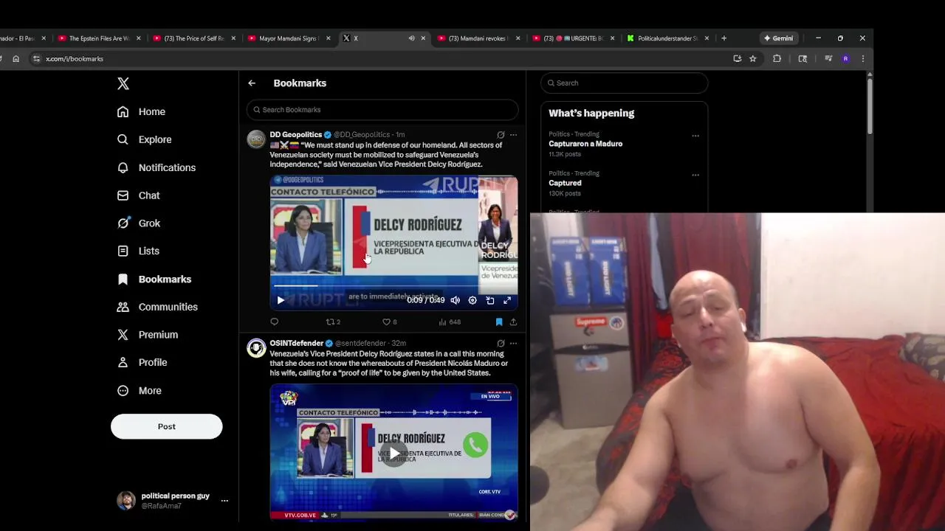Open the Chrome three-dot menu

coord(862,59)
